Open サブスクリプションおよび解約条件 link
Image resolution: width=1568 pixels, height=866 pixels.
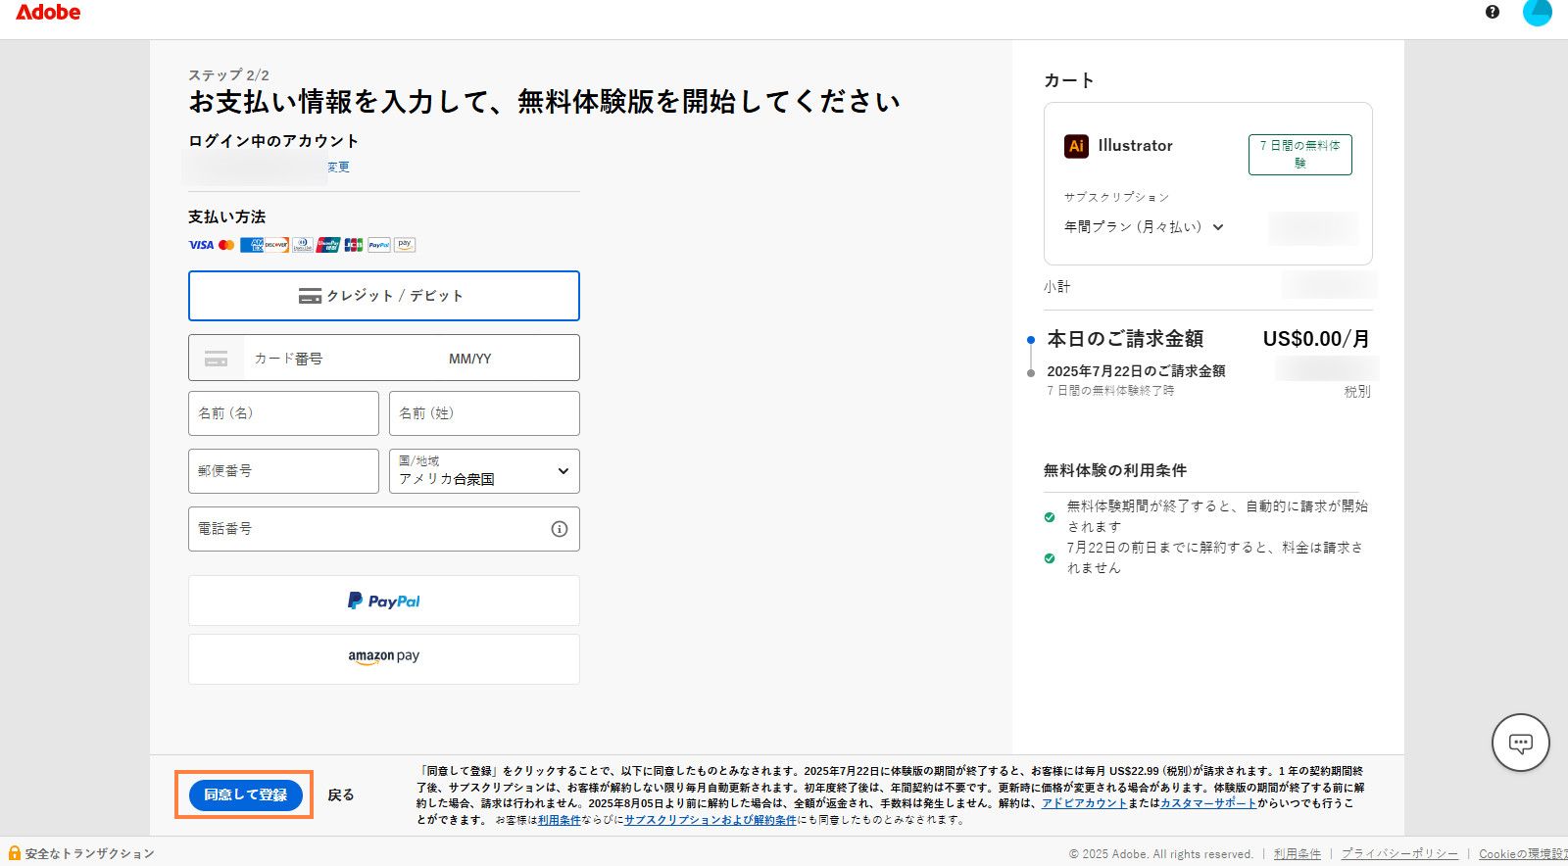(710, 820)
